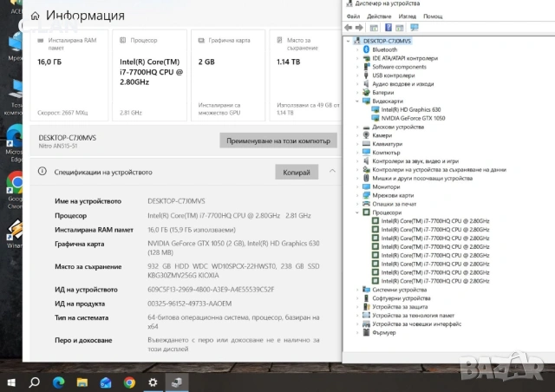Click the Forward arrow in Device Manager toolbar
The height and width of the screenshot is (392, 555).
(359, 28)
